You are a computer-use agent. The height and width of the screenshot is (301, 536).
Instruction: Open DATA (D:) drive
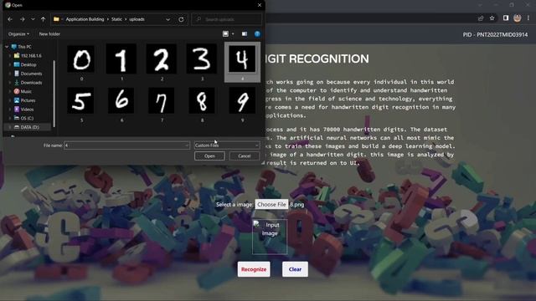pos(30,127)
